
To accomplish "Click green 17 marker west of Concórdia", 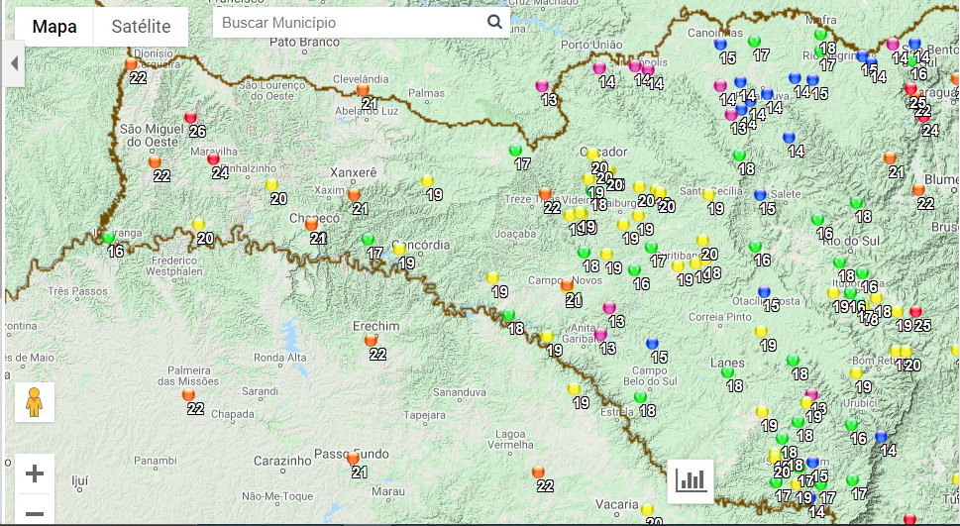I will (368, 239).
